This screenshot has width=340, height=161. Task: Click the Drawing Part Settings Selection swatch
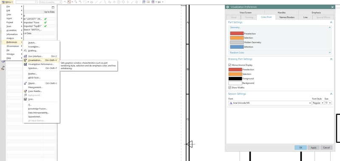click(x=235, y=74)
